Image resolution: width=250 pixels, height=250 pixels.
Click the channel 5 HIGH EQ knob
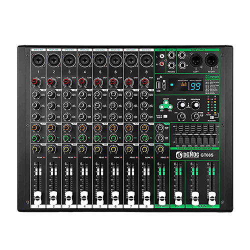(97, 94)
